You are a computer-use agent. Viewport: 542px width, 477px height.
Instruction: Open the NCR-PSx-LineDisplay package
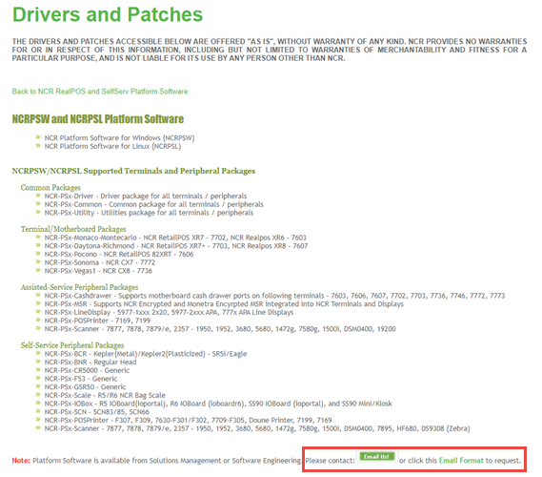tap(169, 313)
